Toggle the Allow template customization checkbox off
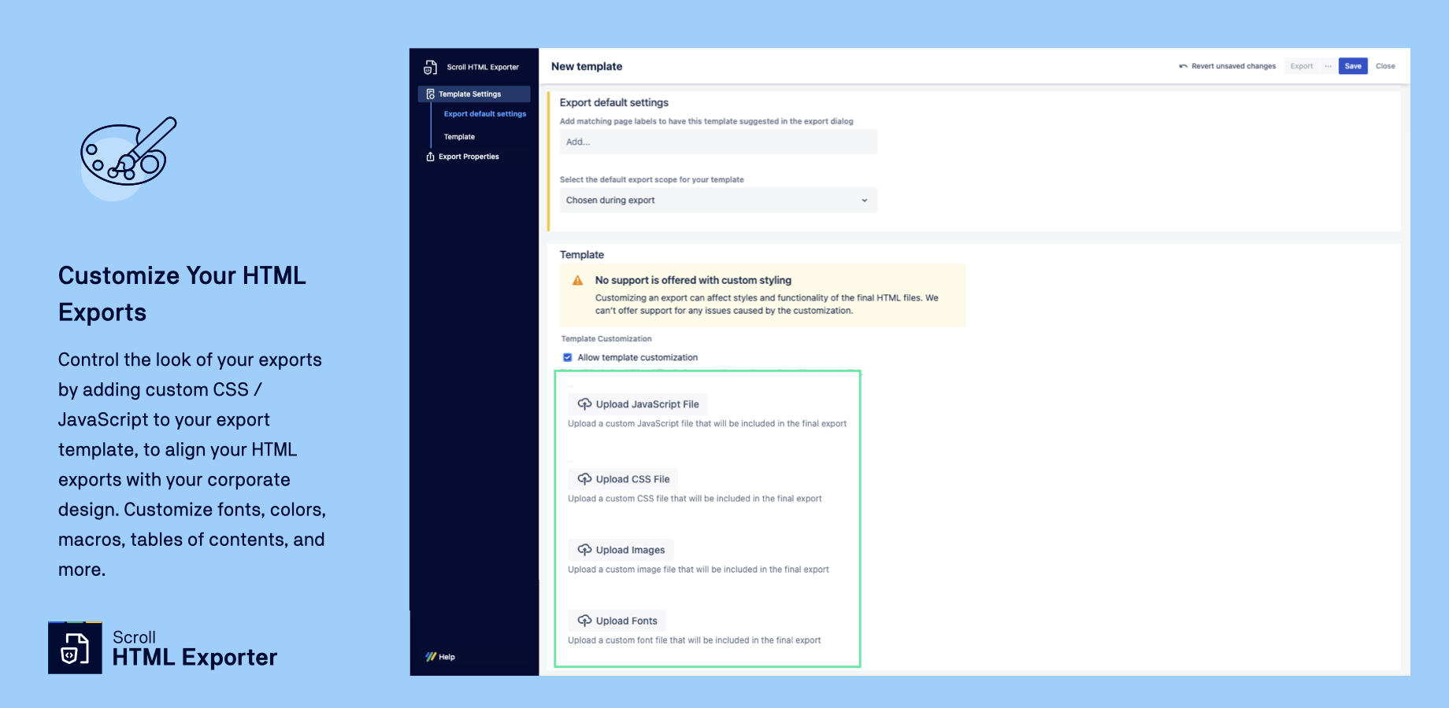The width and height of the screenshot is (1449, 708). click(567, 357)
